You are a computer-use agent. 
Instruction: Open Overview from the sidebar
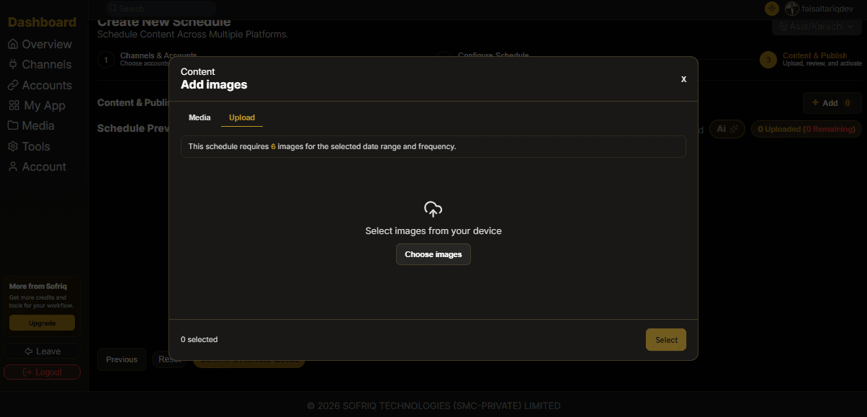click(x=40, y=44)
